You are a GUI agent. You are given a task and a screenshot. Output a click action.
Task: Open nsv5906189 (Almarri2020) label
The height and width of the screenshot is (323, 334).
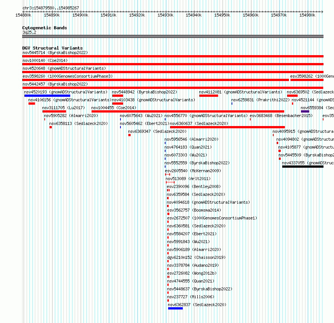pos(194,249)
